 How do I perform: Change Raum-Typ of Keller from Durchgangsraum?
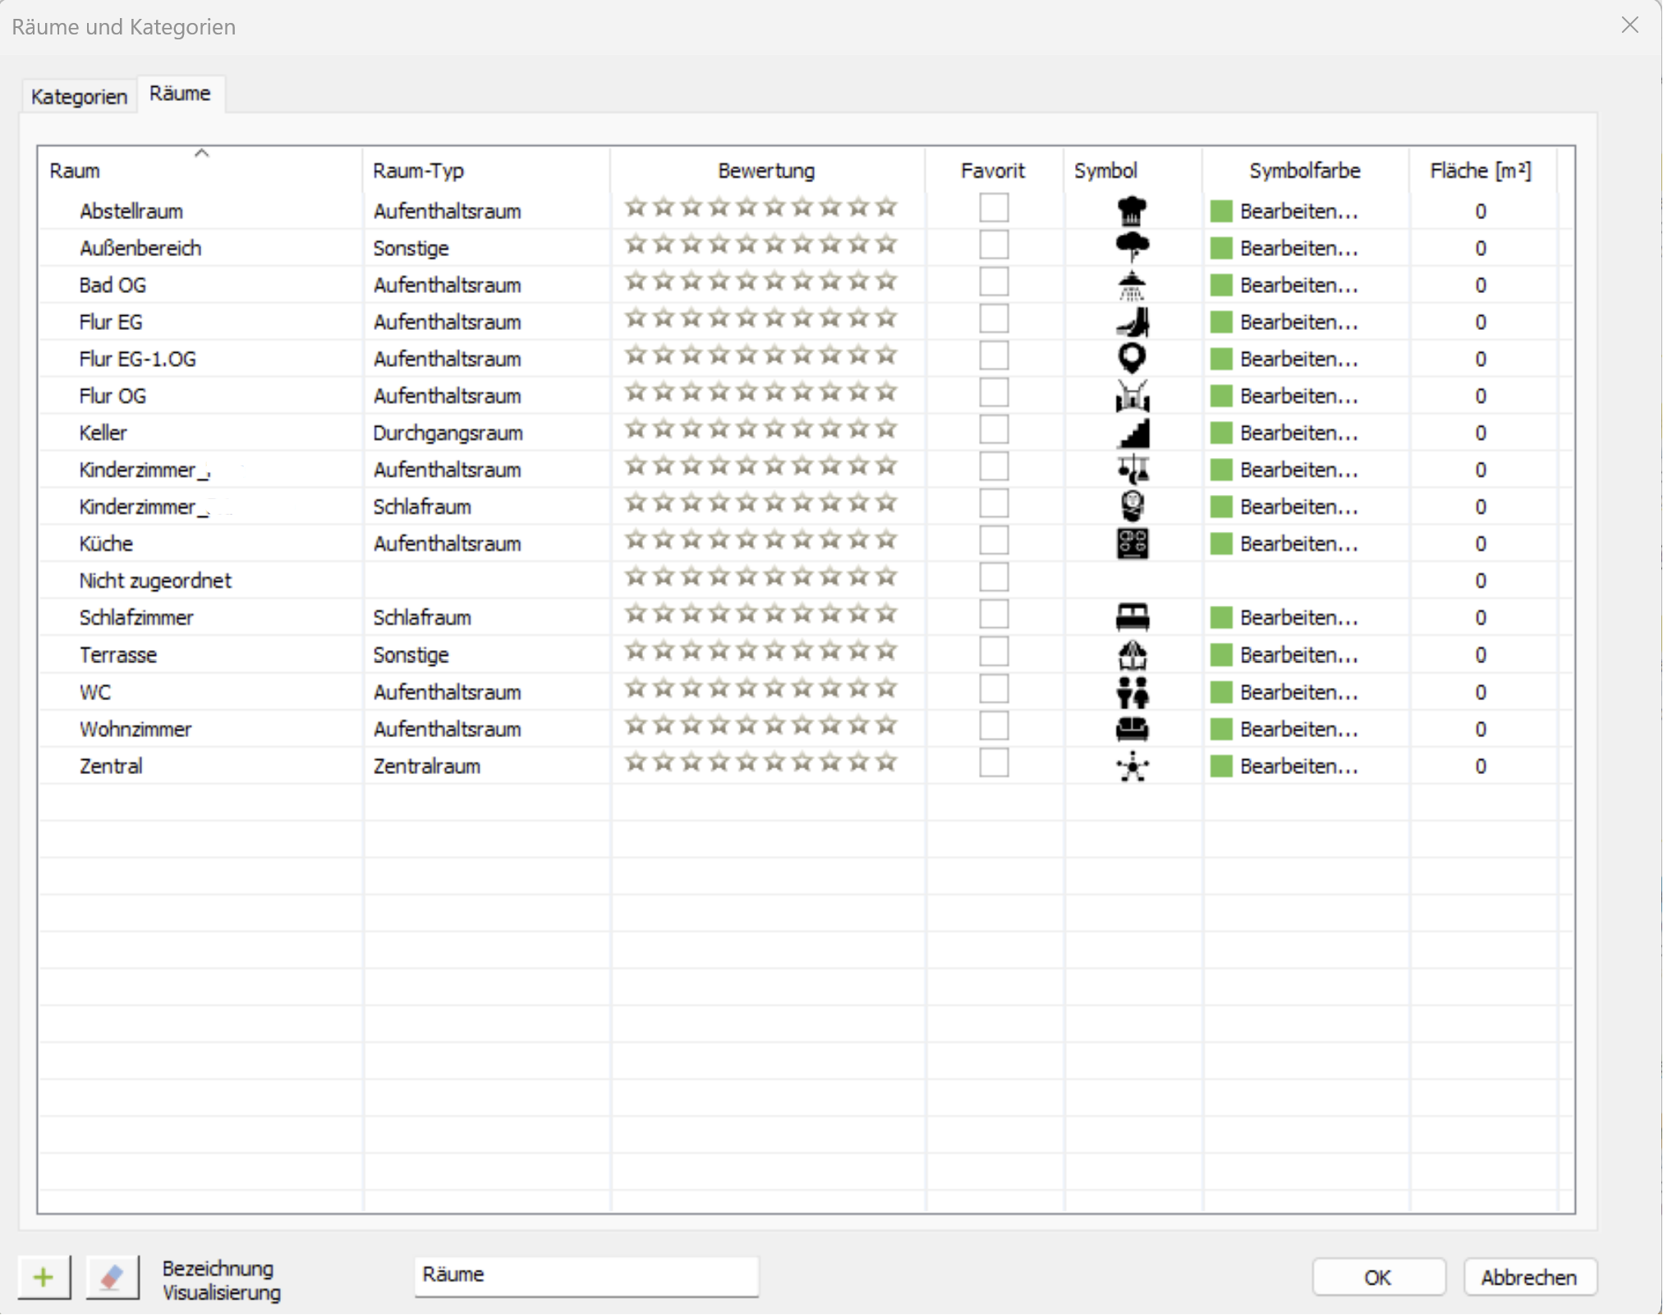[x=486, y=433]
